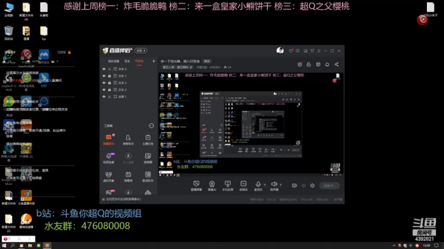Open the 头像框 desktop file

[44, 9]
